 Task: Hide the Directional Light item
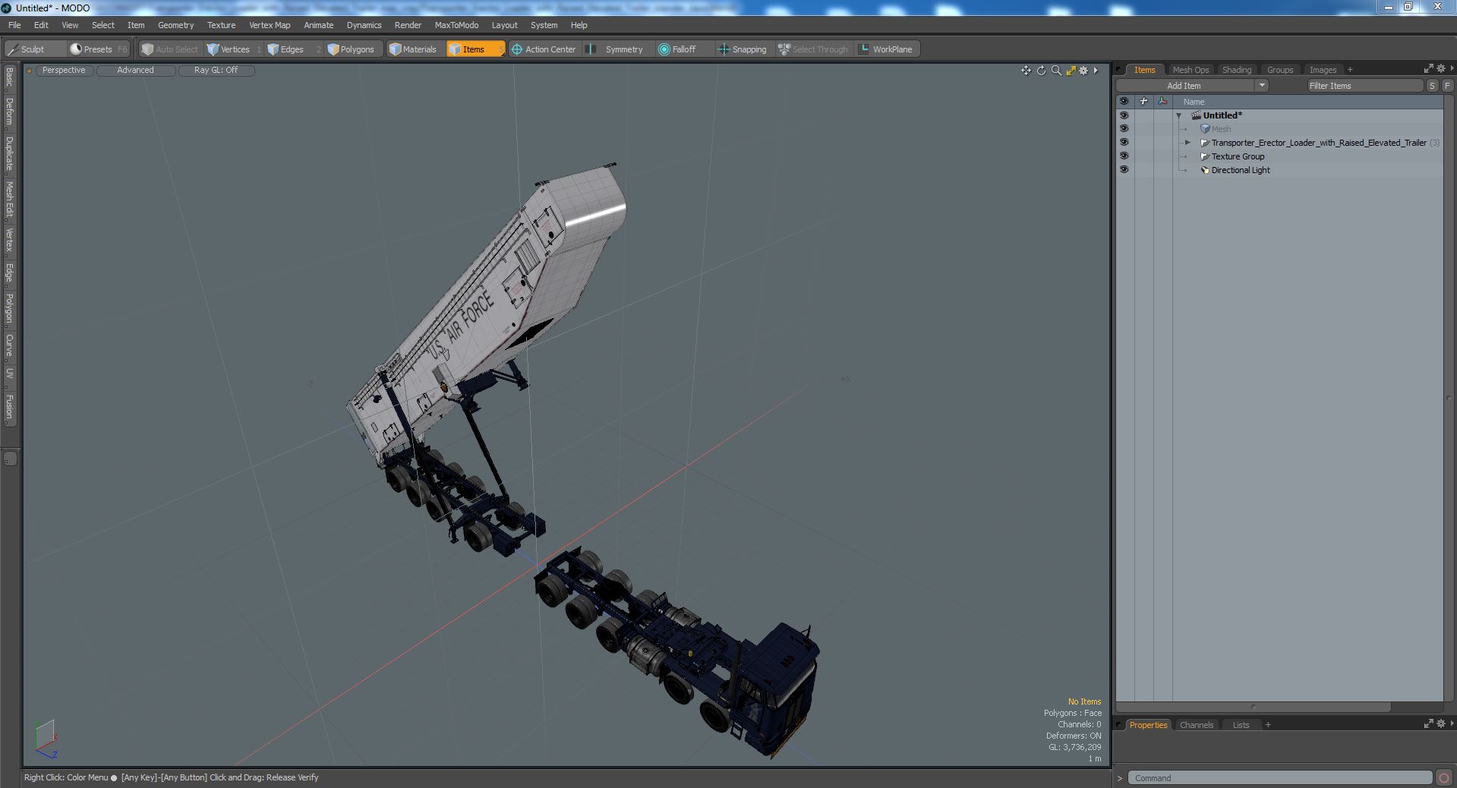click(1124, 170)
